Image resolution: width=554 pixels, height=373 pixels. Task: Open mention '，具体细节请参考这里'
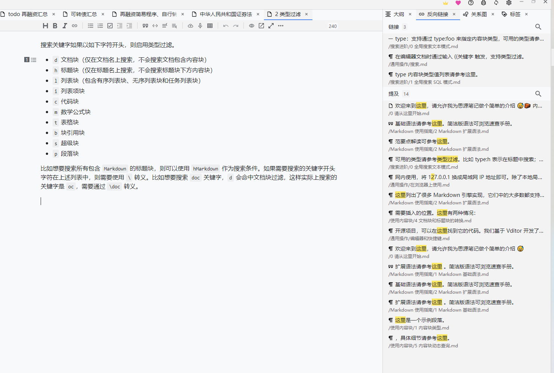[x=466, y=341]
